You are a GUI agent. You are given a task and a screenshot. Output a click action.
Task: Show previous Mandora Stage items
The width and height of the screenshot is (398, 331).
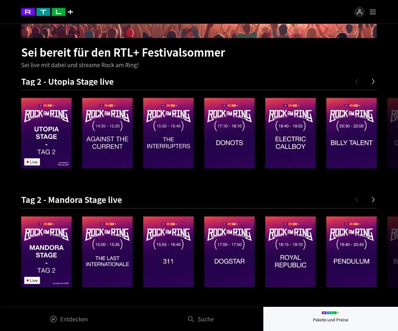[x=357, y=200]
